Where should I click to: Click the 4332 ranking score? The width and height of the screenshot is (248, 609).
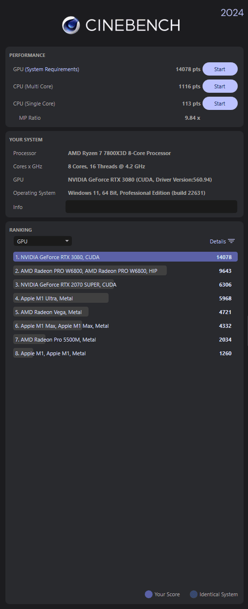point(225,325)
